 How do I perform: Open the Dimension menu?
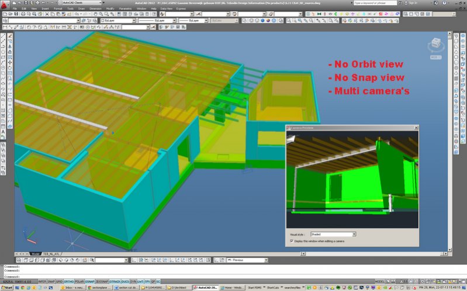(96, 9)
